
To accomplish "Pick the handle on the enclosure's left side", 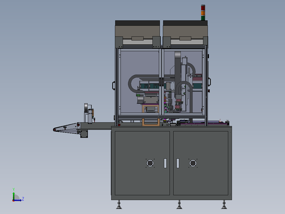I will (x=114, y=86).
